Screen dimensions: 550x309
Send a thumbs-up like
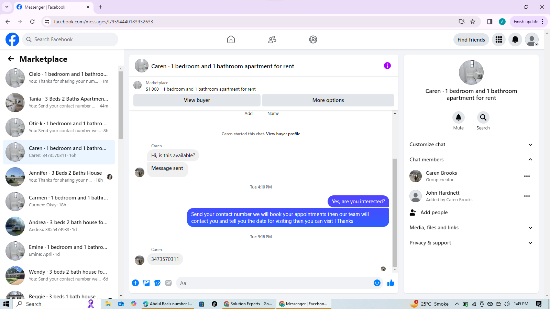[x=391, y=283]
